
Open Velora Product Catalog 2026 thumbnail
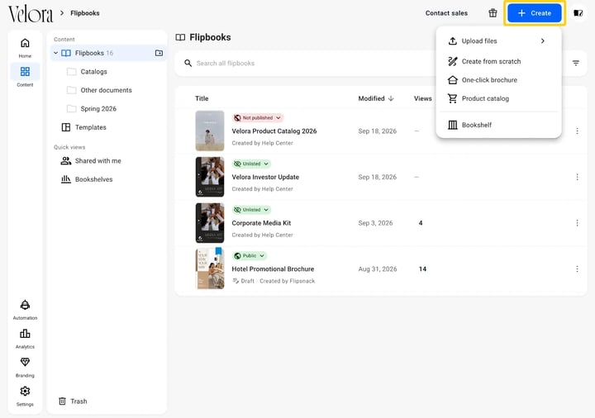tap(210, 131)
